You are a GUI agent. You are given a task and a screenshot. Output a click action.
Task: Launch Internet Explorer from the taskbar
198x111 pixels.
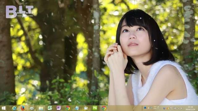14,108
